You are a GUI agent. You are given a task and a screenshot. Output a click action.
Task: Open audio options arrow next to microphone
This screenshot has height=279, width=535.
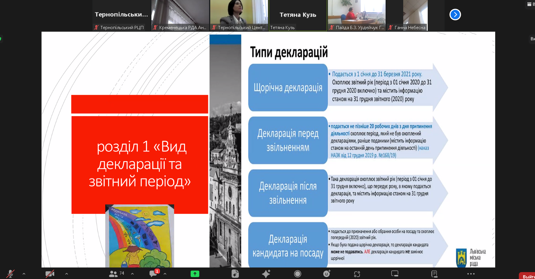(x=24, y=274)
